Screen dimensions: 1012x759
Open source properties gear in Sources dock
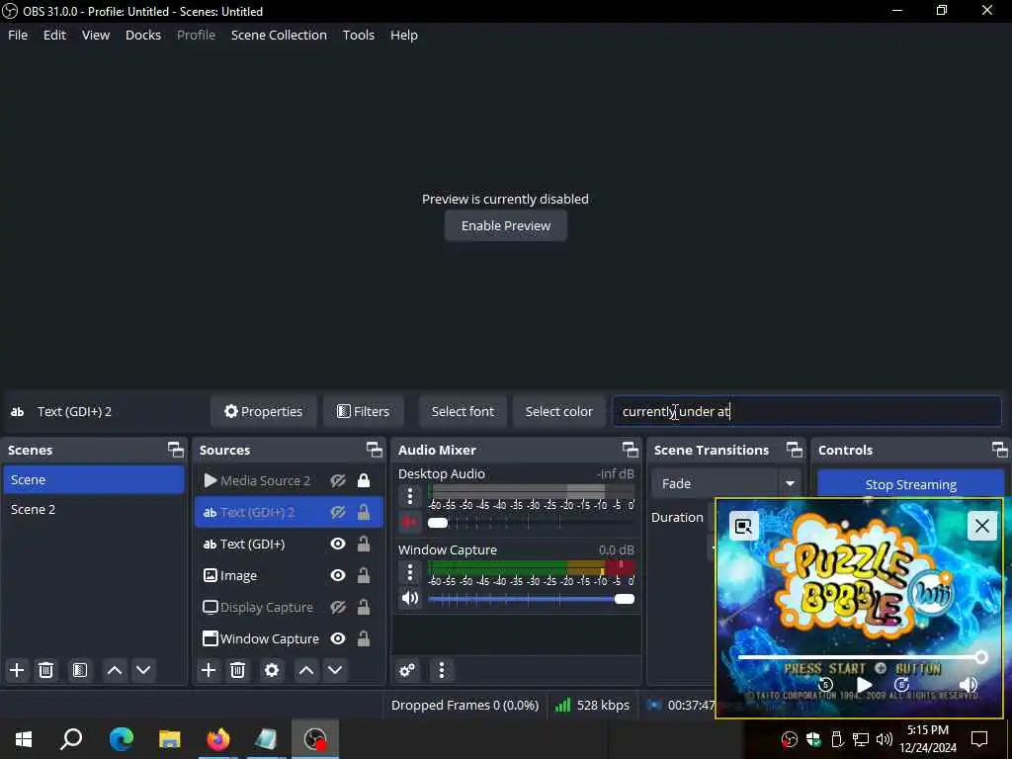tap(272, 670)
